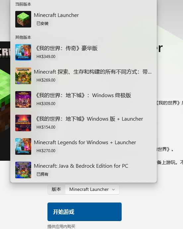Click the HK$269.00 Minecraft bundle cover icon

[23, 76]
